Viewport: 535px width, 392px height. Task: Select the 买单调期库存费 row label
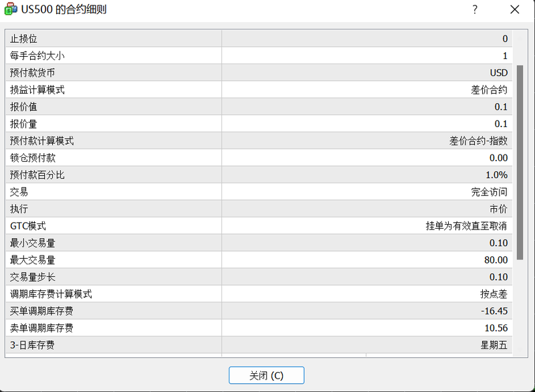click(41, 311)
